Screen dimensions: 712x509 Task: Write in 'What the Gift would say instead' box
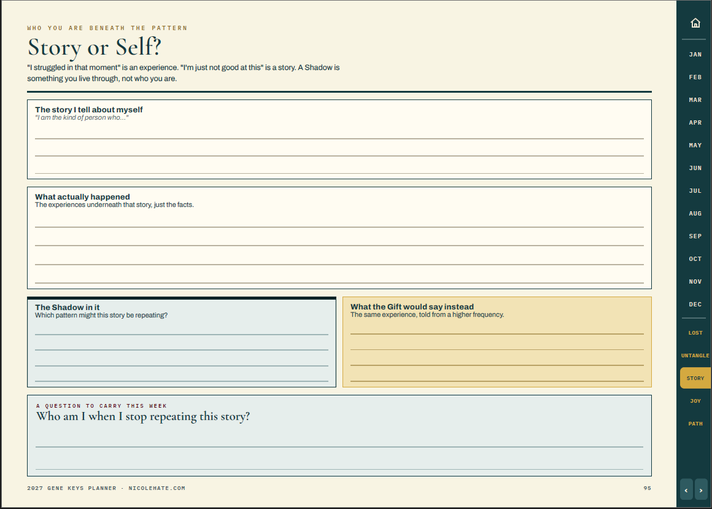pyautogui.click(x=497, y=342)
